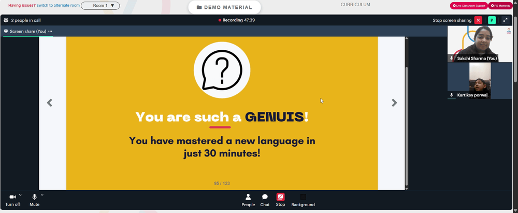
Task: Click the 2 people in call label
Action: point(26,20)
